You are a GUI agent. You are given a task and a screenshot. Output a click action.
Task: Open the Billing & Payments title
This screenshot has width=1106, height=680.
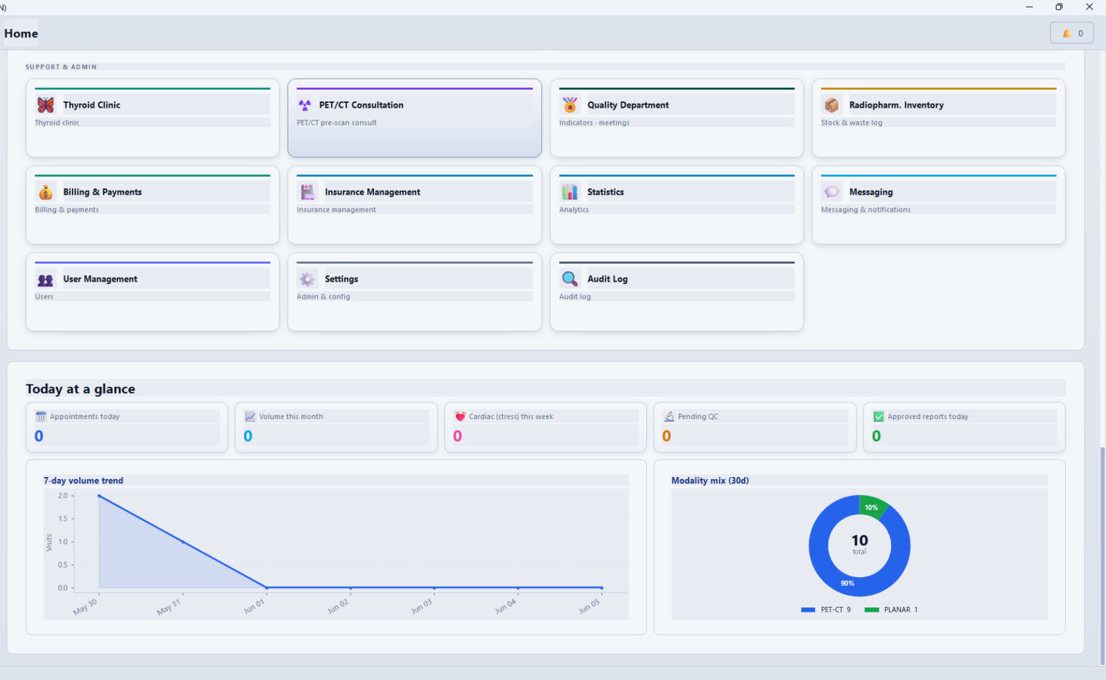pos(103,192)
